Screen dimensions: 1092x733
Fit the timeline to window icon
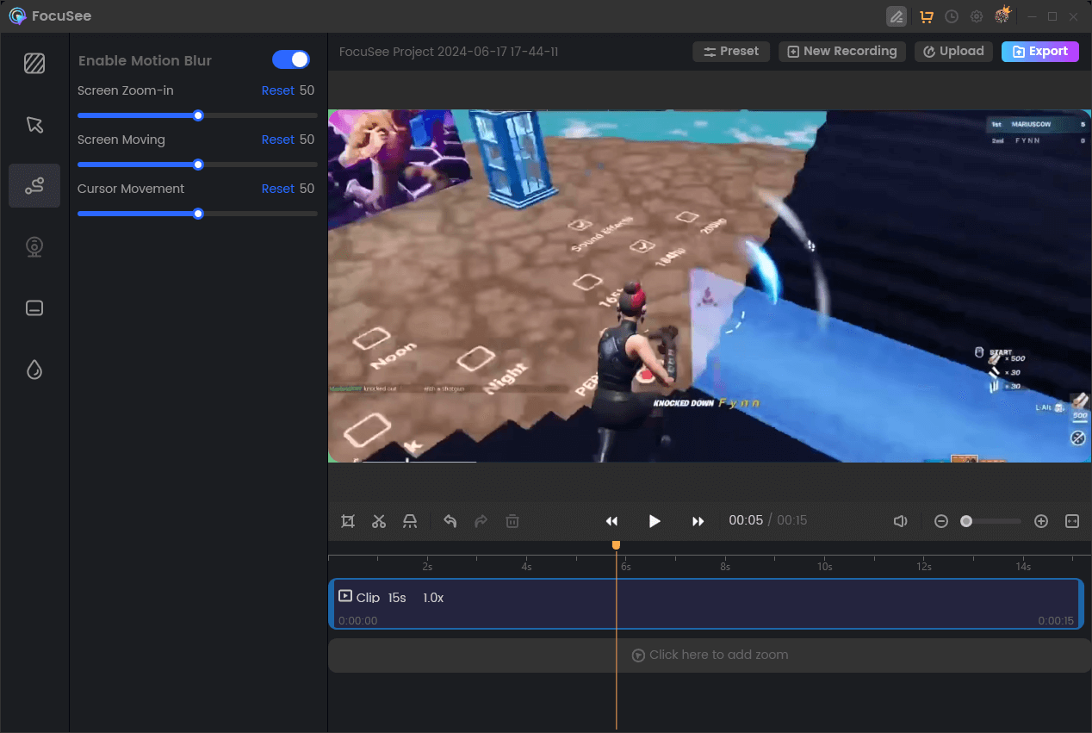(x=1072, y=521)
